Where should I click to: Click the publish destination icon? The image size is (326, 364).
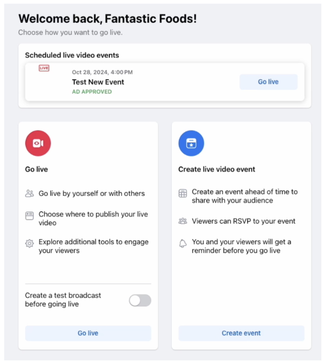click(29, 216)
